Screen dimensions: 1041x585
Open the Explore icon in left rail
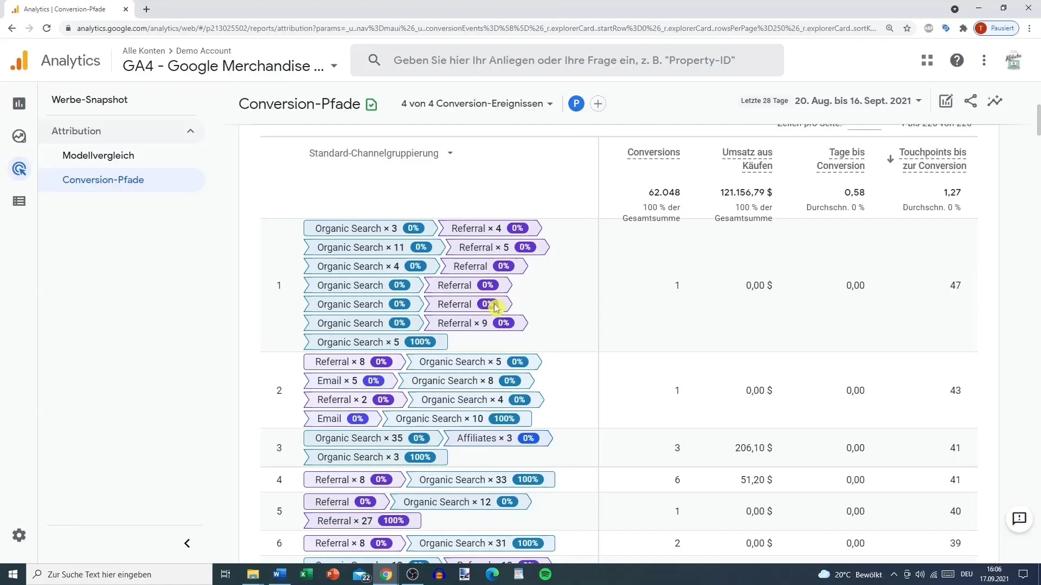19,136
